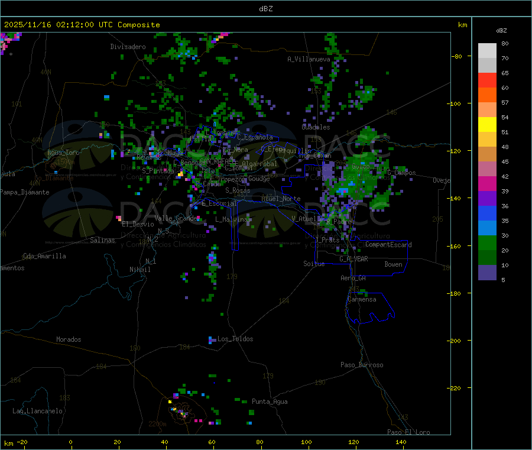The image size is (532, 450).
Task: Select the Punta_Agua location label
Action: coord(270,402)
